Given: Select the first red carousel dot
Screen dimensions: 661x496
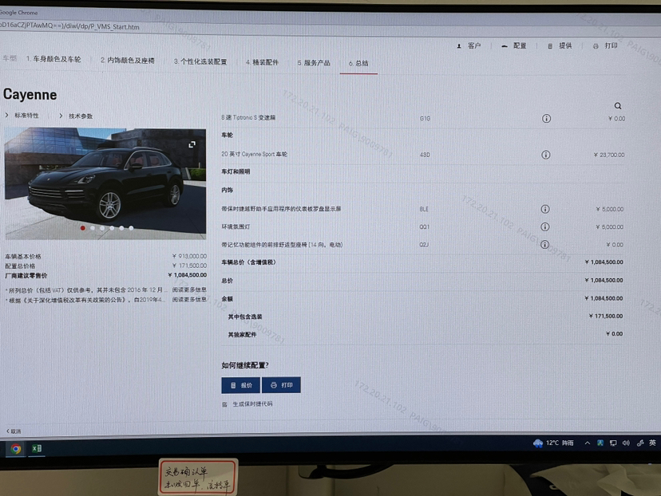Looking at the screenshot, I should (x=83, y=228).
